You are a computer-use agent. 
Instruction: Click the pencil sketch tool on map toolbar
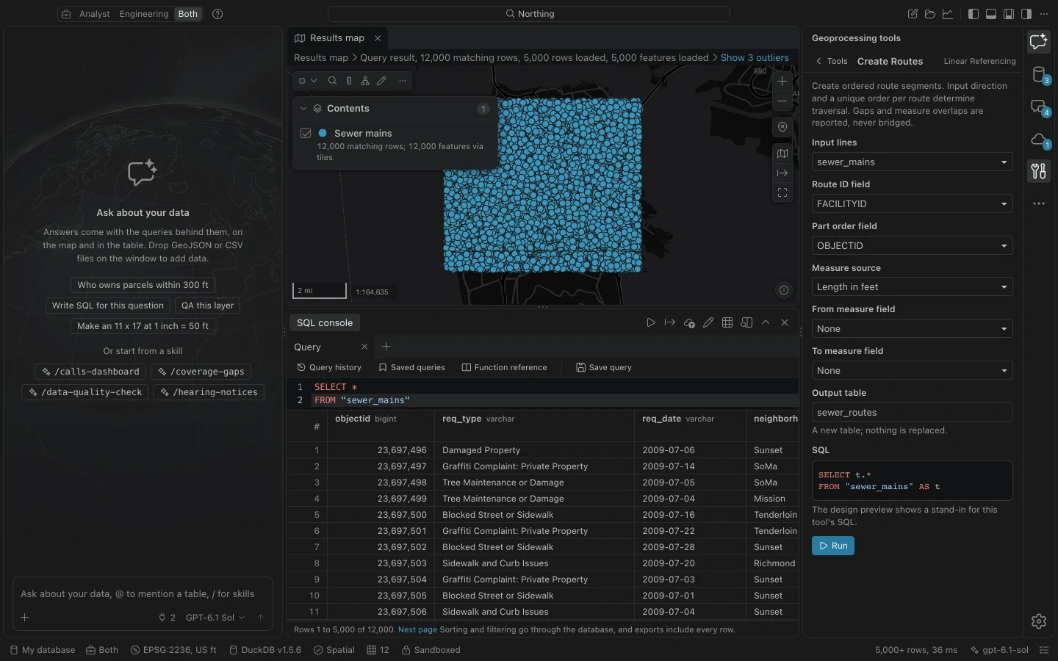(x=381, y=81)
